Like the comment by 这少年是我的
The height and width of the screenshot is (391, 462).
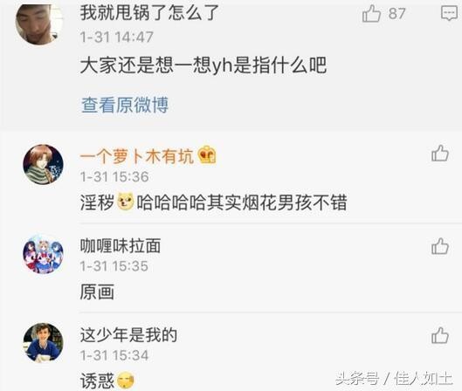(x=440, y=335)
